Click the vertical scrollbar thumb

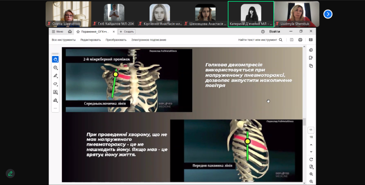tap(304, 122)
